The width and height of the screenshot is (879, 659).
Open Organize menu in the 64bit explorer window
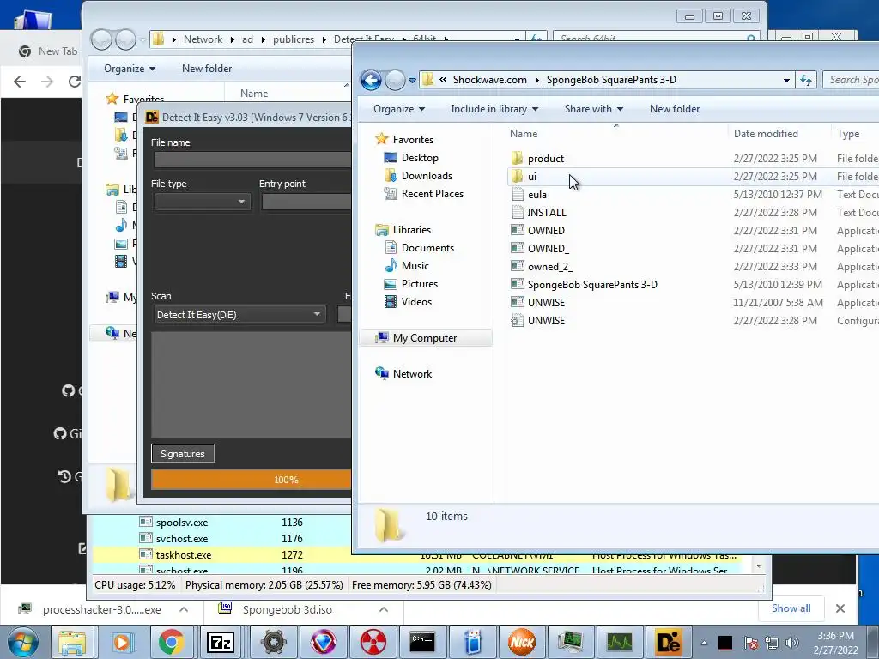[130, 69]
